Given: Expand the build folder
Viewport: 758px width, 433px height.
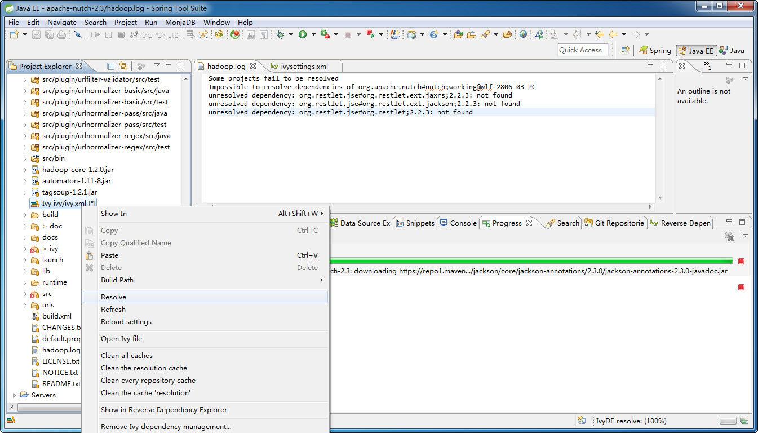Looking at the screenshot, I should pos(25,215).
